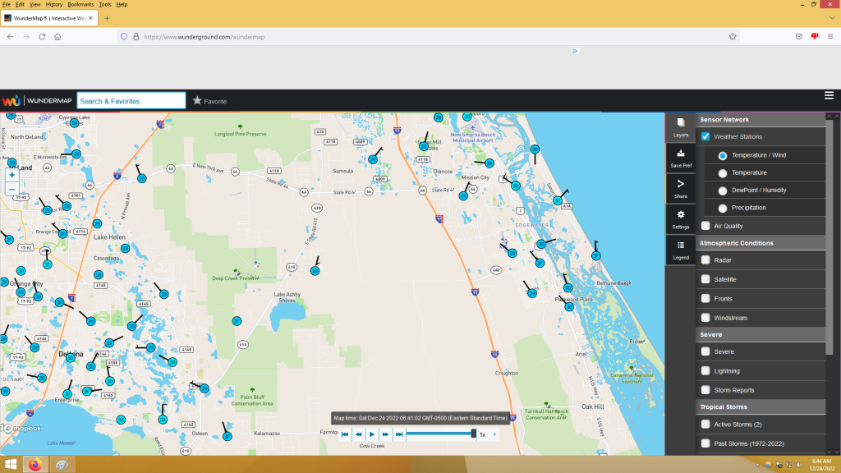841x473 pixels.
Task: Zoom in on the map
Action: click(11, 175)
